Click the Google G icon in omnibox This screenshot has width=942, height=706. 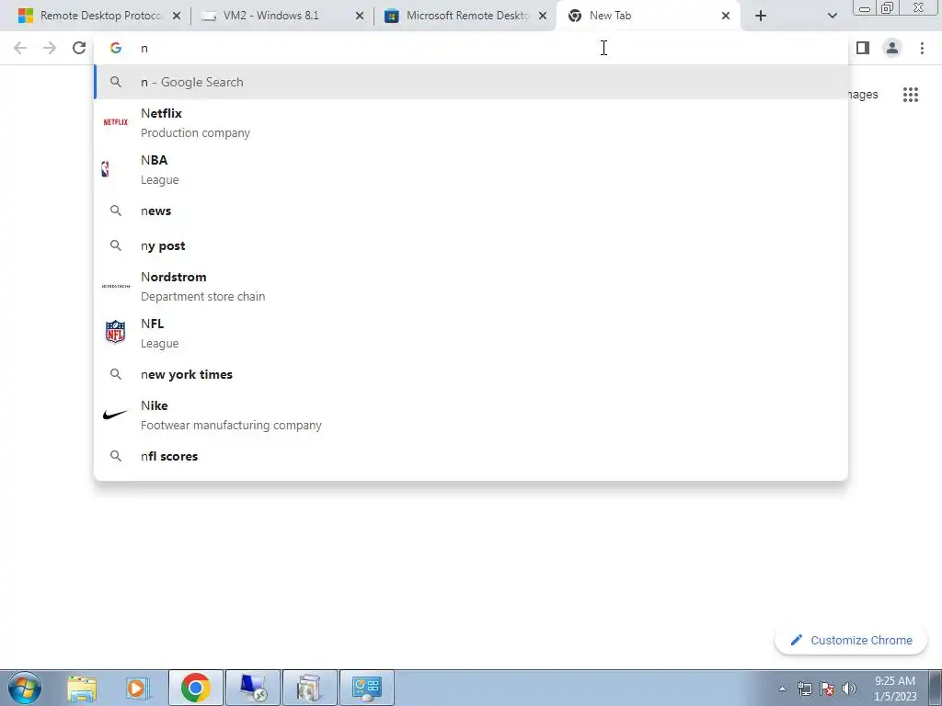pos(116,48)
